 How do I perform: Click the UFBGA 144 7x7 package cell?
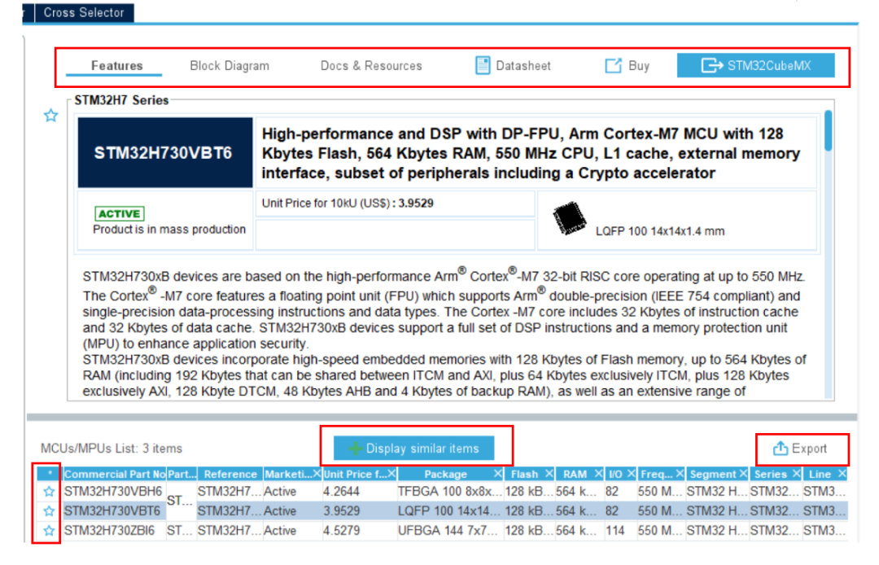450,530
